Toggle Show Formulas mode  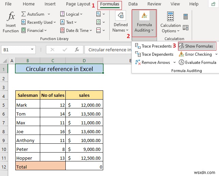[x=197, y=46]
